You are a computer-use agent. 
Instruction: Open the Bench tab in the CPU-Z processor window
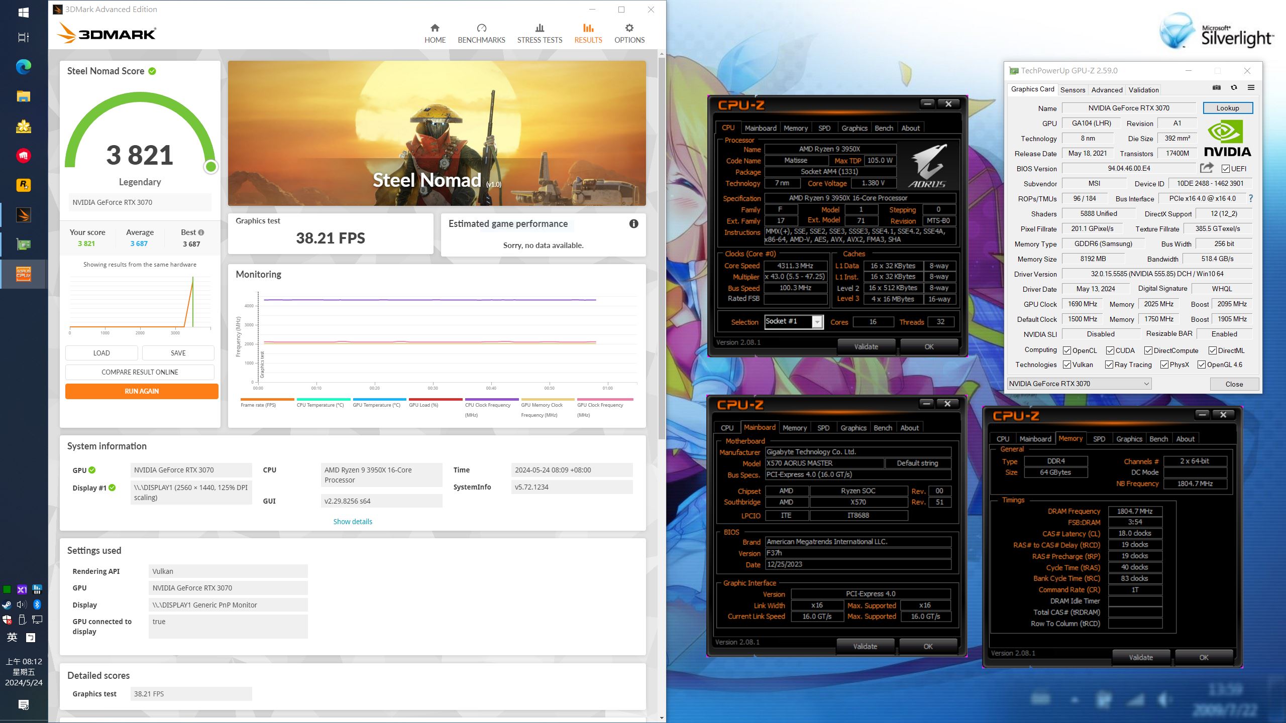pos(884,128)
